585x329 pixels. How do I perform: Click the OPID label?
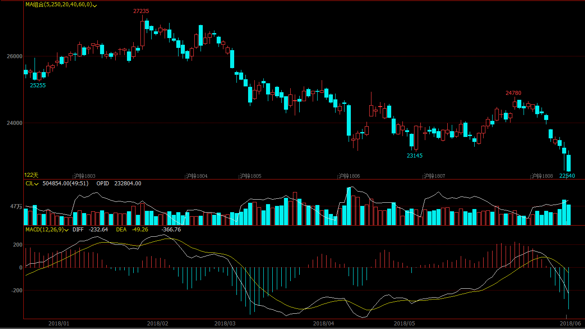(103, 184)
